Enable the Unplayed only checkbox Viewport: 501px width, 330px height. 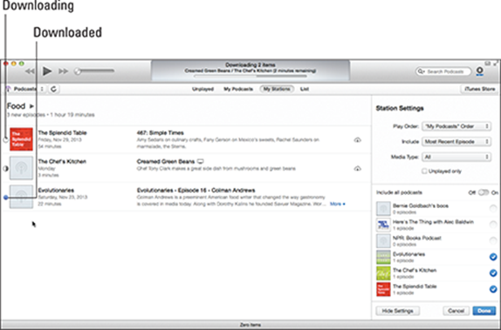424,172
